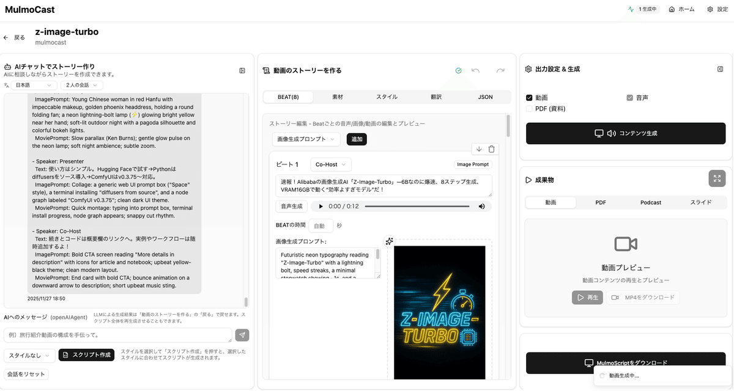Screen dimensions: 734x391
Task: Click the 1 生成中 status indicator
Action: pos(643,9)
